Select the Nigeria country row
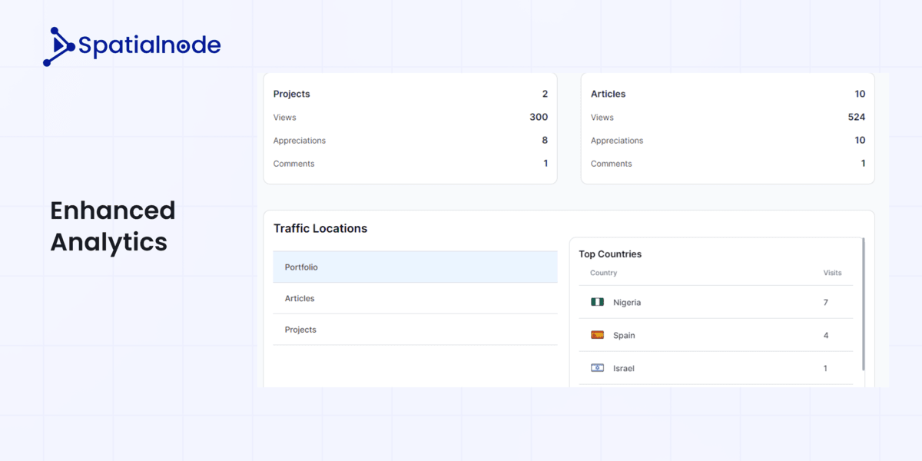Image resolution: width=922 pixels, height=461 pixels. point(715,302)
